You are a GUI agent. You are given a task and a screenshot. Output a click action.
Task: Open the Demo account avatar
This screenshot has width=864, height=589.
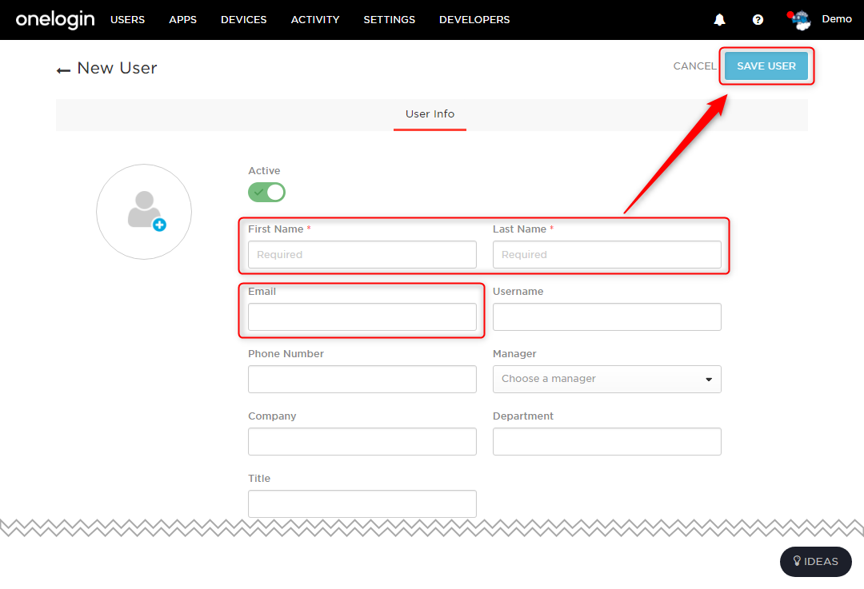click(800, 20)
